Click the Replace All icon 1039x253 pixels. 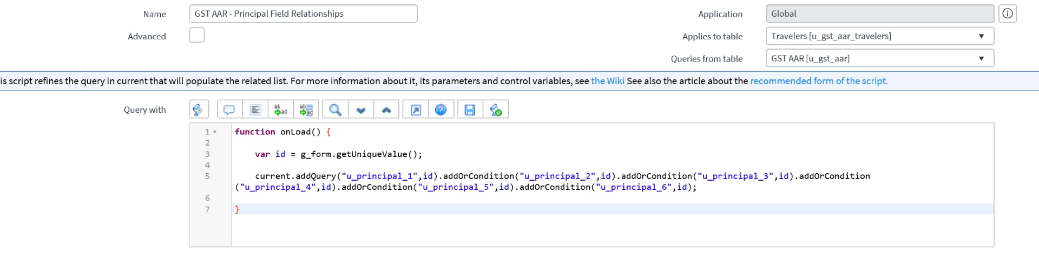[306, 110]
